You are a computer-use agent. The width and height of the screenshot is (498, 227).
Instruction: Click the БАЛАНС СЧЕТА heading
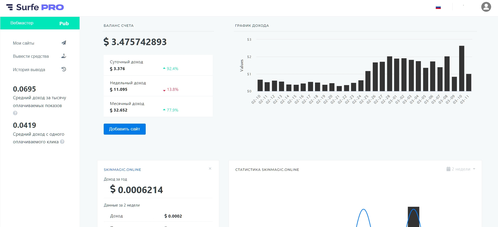[x=119, y=26]
